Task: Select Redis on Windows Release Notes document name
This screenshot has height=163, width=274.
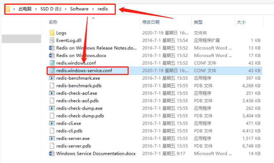Action: [96, 48]
